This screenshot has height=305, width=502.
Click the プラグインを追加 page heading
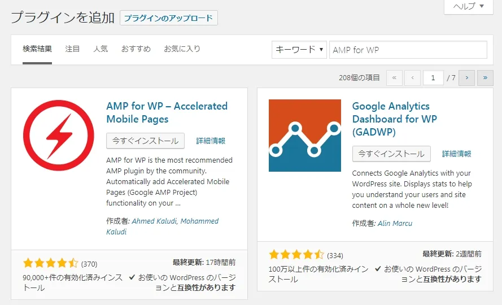pos(63,18)
